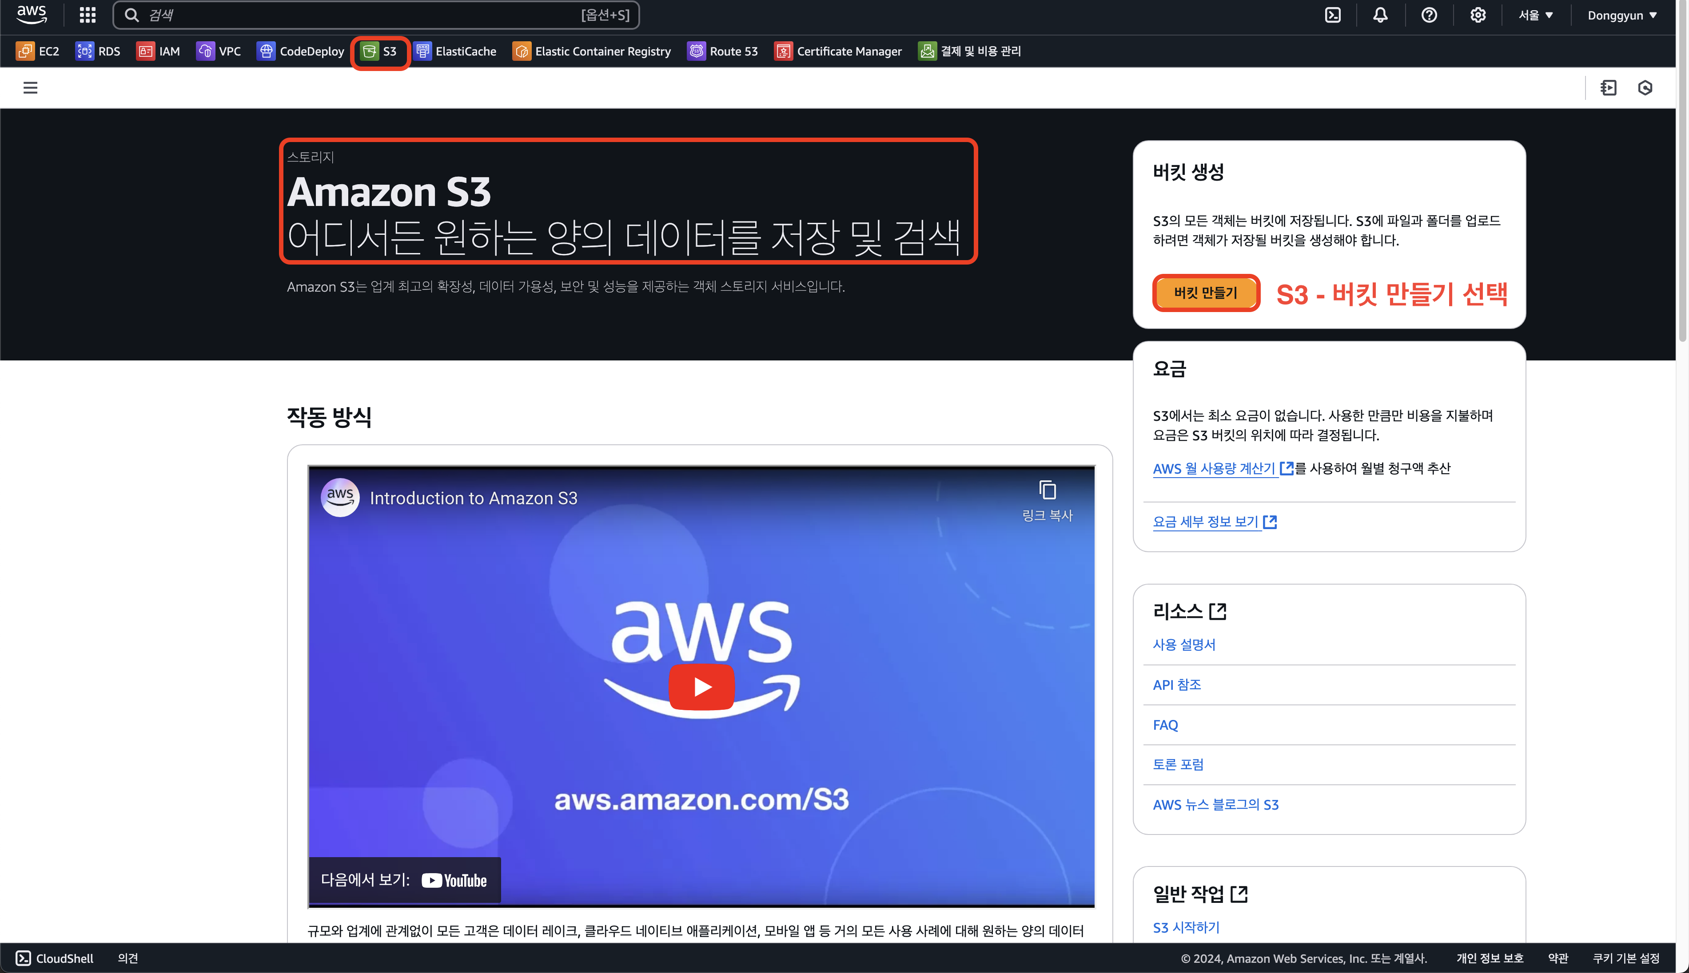Viewport: 1689px width, 973px height.
Task: Expand the hamburger navigation menu
Action: click(30, 87)
